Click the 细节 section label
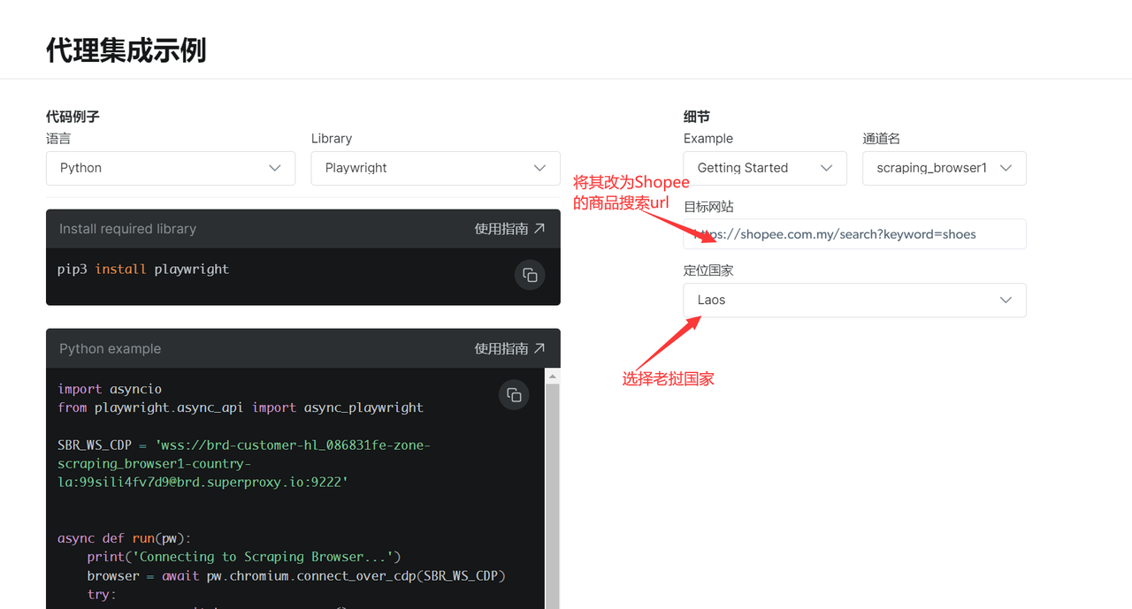 tap(697, 117)
